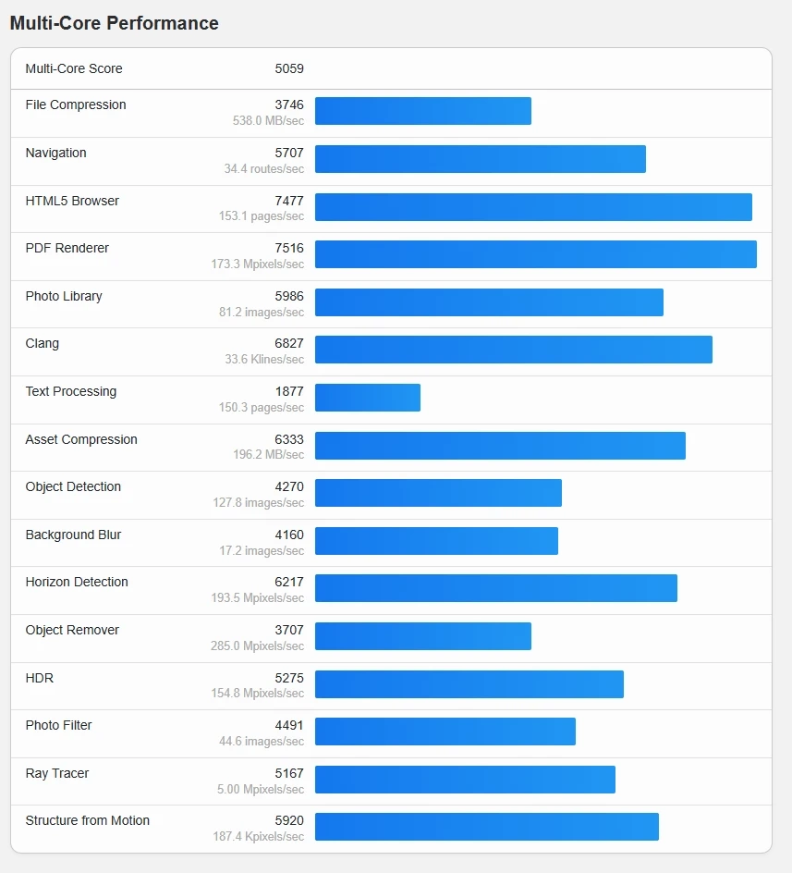Click the 538.0 MB/sec throughput text
Viewport: 792px width, 873px height.
(x=268, y=120)
